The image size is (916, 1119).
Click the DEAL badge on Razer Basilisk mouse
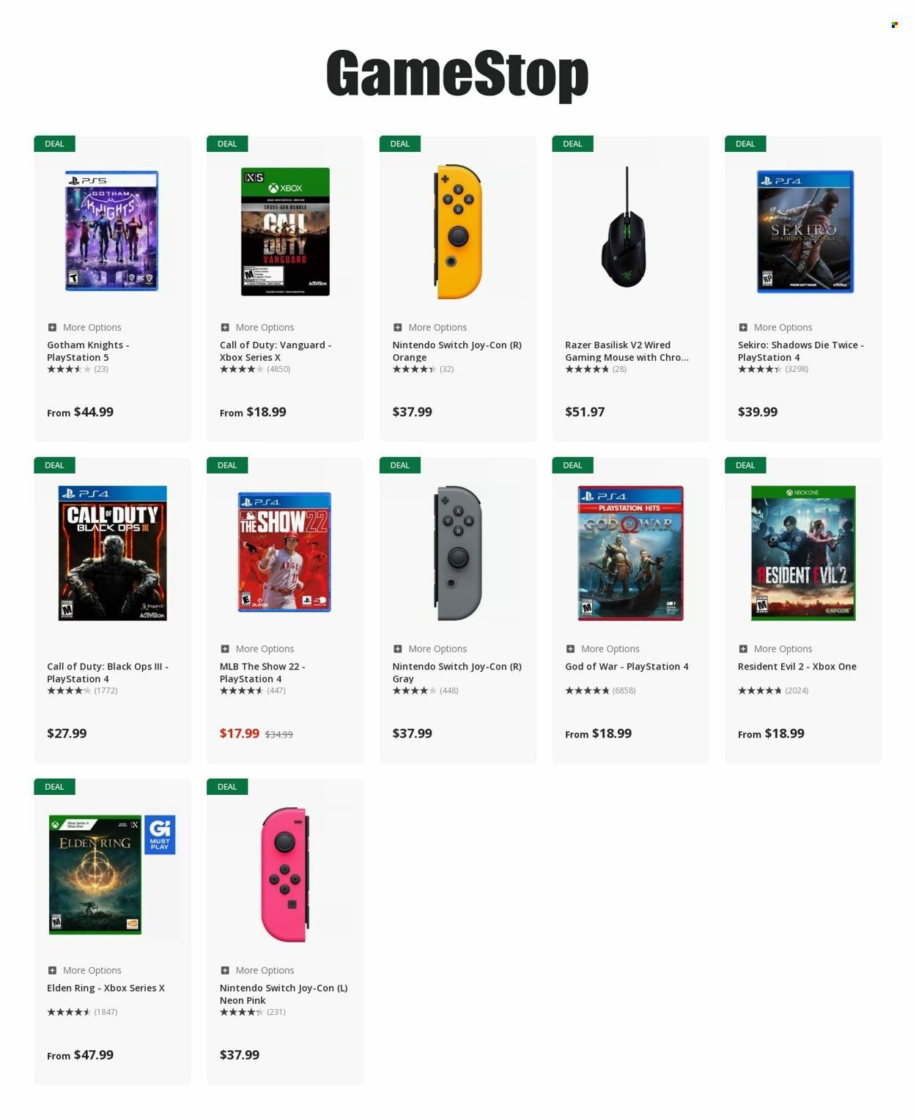coord(572,144)
